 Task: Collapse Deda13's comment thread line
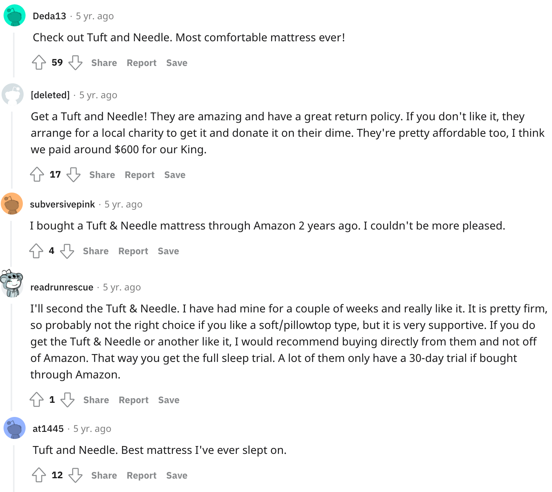pos(14,55)
